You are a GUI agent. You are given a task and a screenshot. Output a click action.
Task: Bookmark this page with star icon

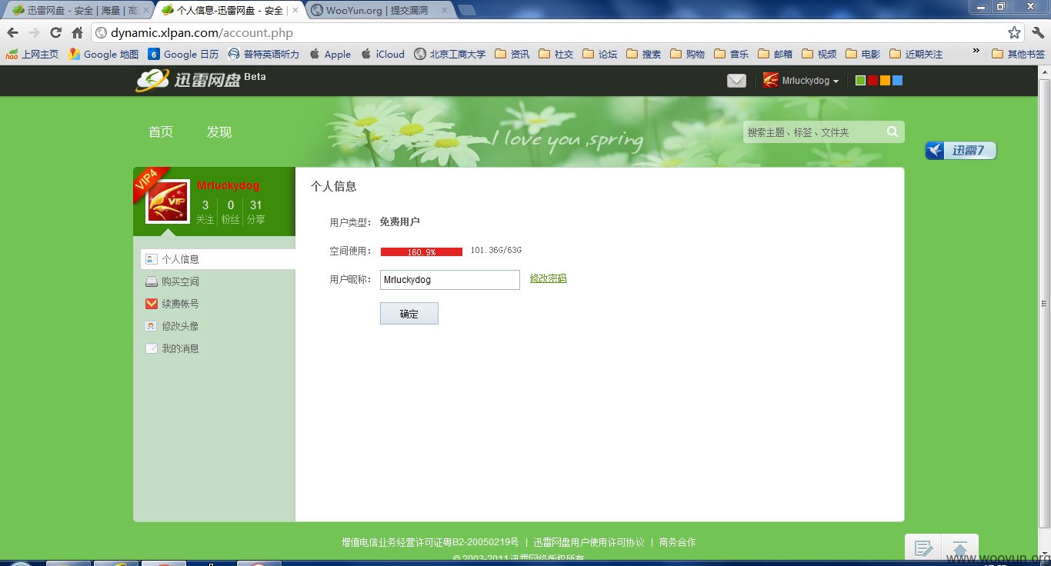1015,33
